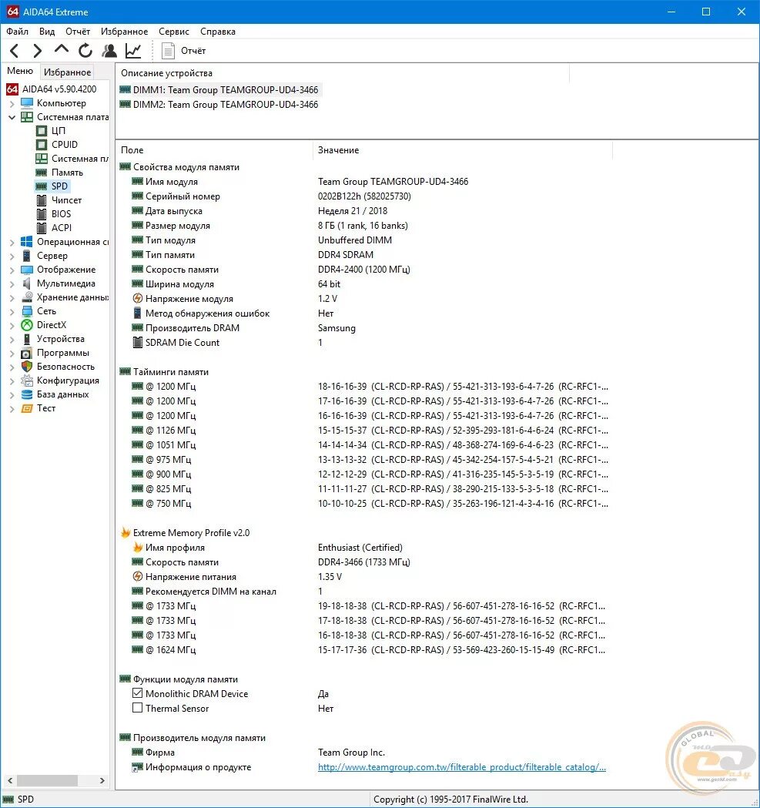Expand the Компьютер tree node

tap(12, 103)
